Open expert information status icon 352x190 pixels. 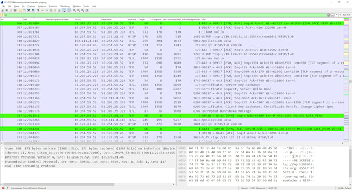click(x=3, y=188)
